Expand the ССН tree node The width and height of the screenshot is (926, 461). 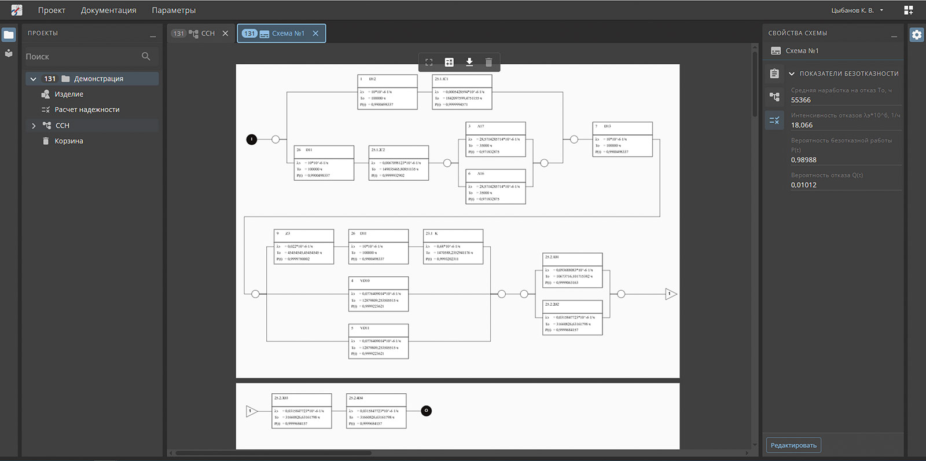pyautogui.click(x=34, y=126)
